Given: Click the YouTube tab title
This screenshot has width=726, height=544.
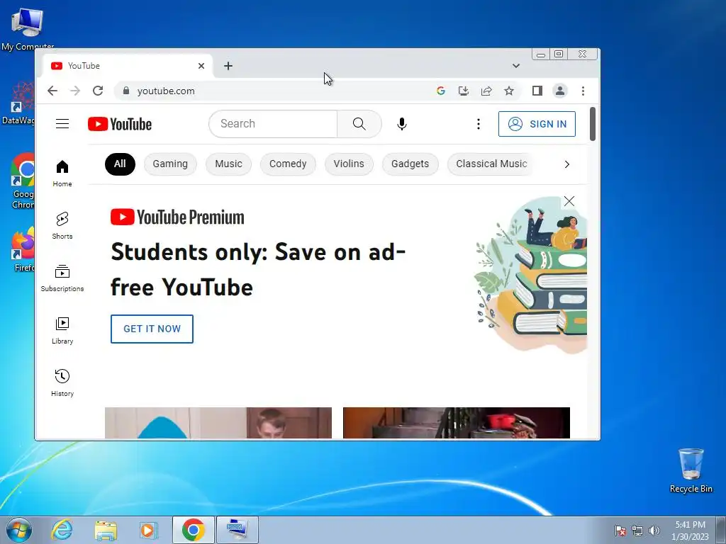Looking at the screenshot, I should point(84,66).
